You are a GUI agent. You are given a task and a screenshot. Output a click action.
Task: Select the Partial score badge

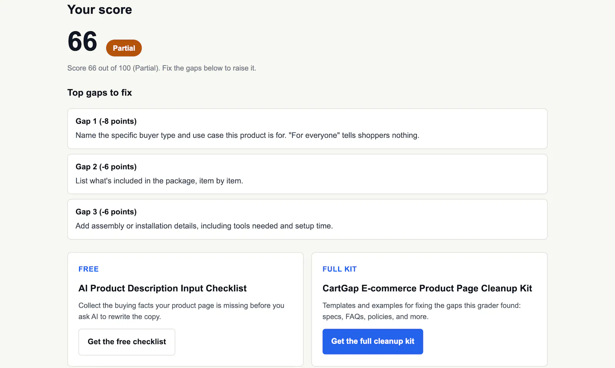tap(124, 48)
